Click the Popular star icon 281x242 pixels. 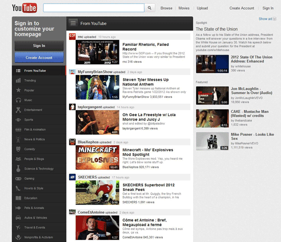pos(18,90)
